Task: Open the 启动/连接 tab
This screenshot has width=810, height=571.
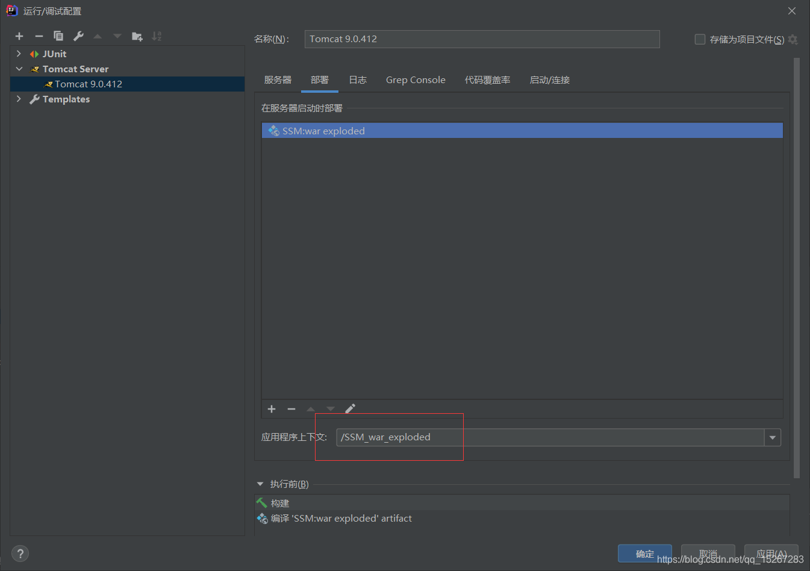Action: pyautogui.click(x=550, y=80)
